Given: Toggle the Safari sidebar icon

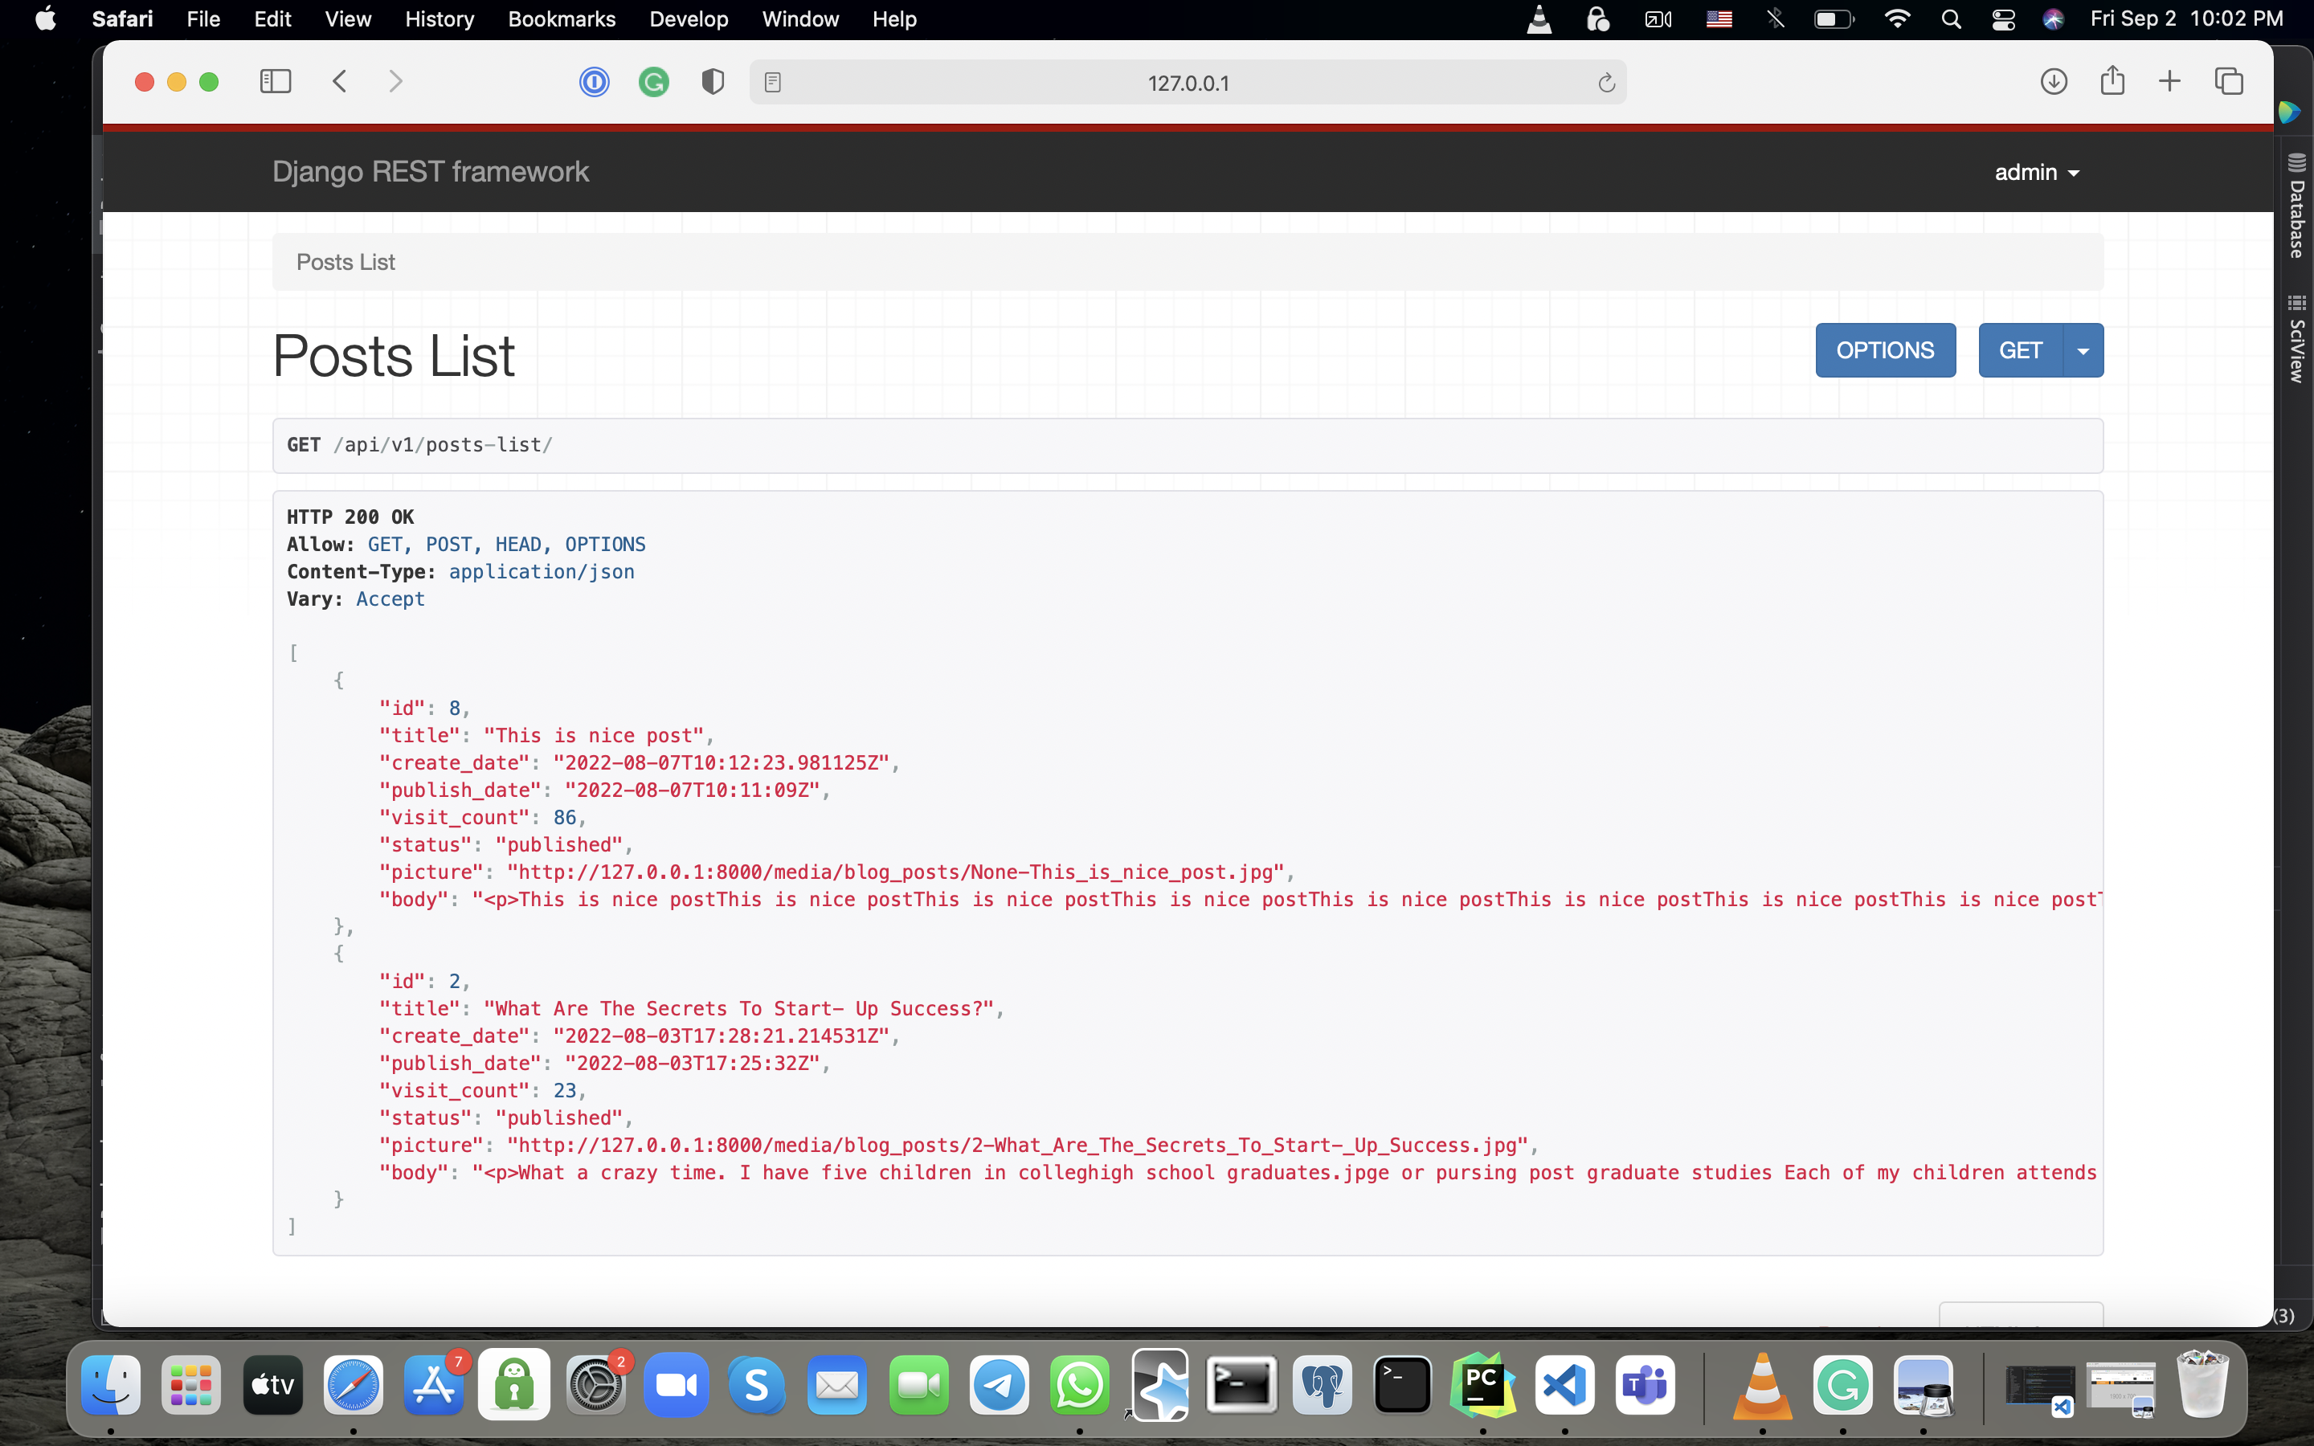Looking at the screenshot, I should 276,81.
